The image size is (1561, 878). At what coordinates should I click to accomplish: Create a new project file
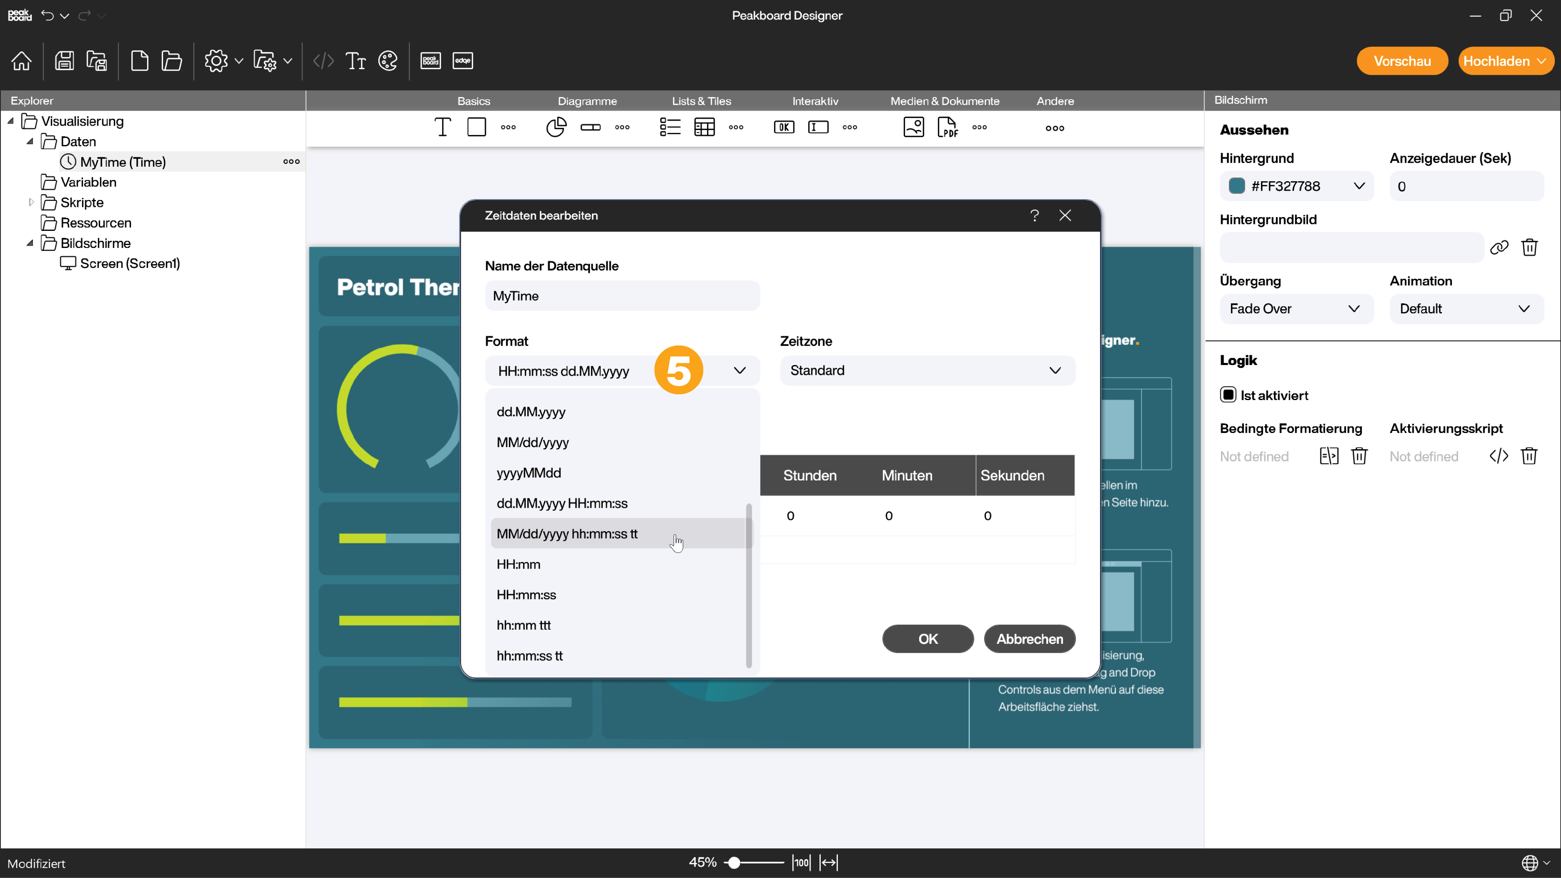point(139,61)
